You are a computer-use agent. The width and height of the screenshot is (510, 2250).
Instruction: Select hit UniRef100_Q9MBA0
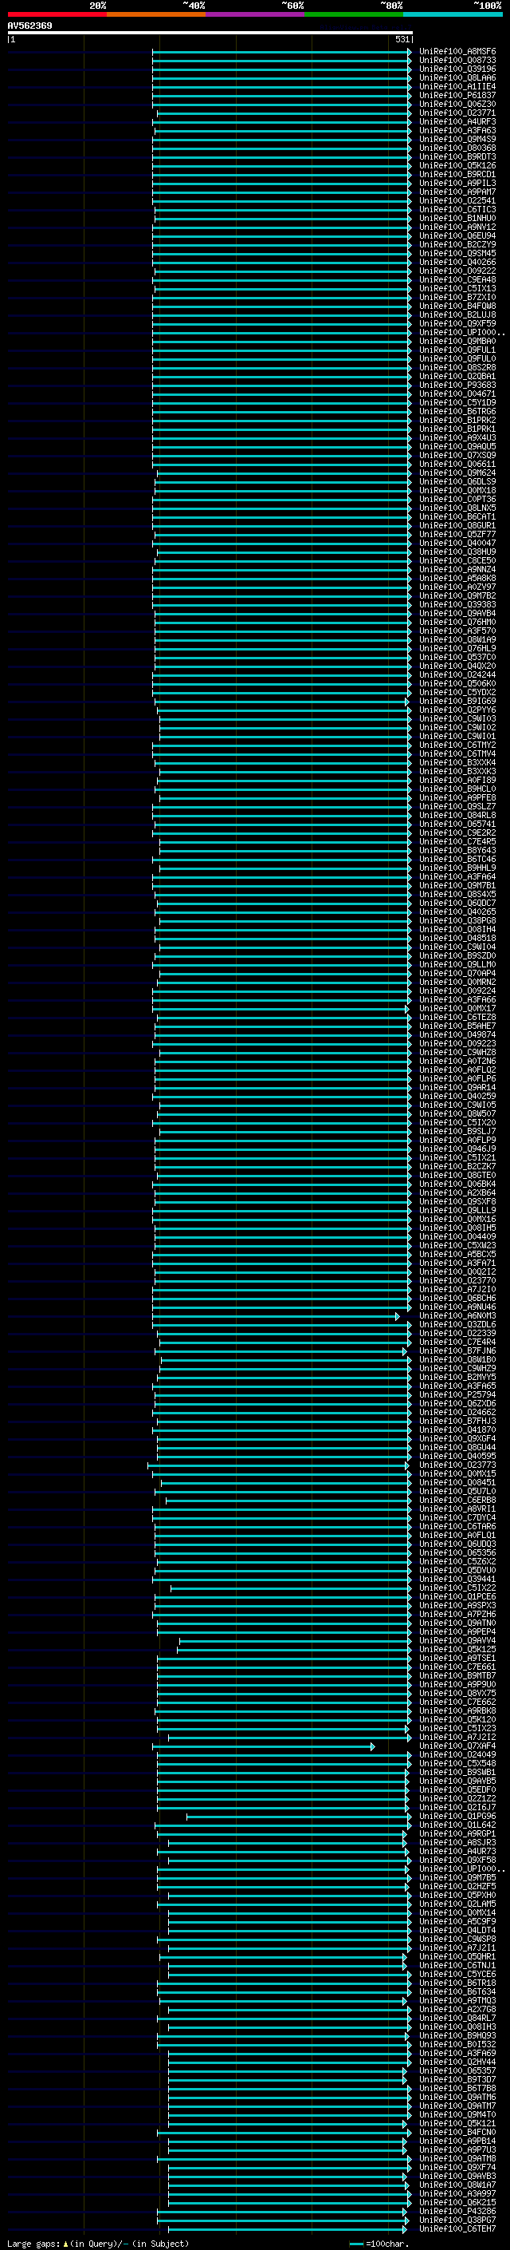coord(457,342)
